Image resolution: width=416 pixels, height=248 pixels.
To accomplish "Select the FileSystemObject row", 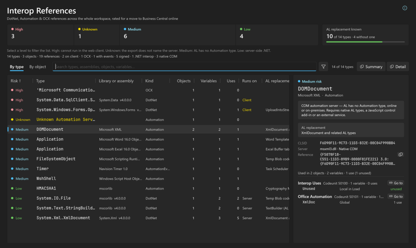I will pos(148,159).
